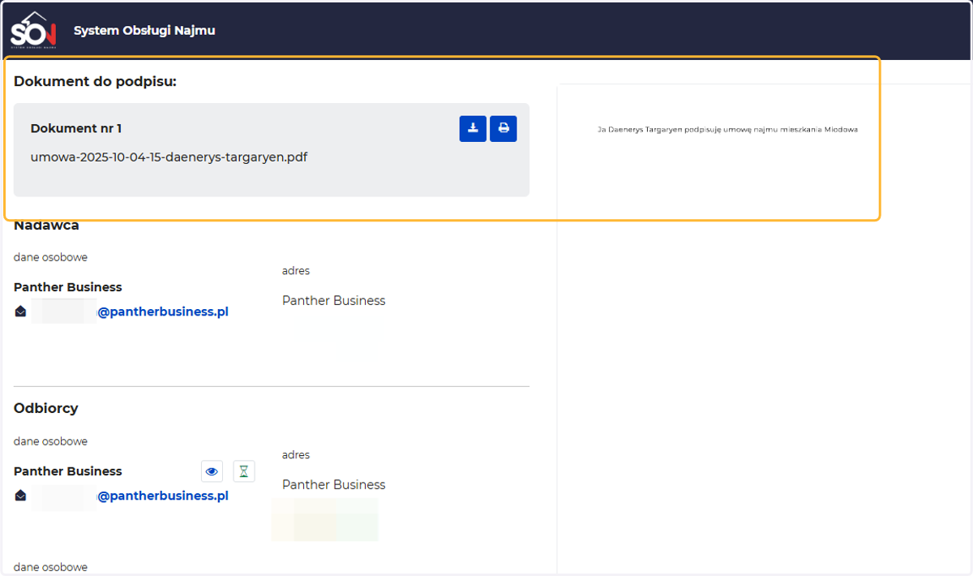Click System Obsługi Najmu header title
Image resolution: width=973 pixels, height=576 pixels.
pos(144,31)
